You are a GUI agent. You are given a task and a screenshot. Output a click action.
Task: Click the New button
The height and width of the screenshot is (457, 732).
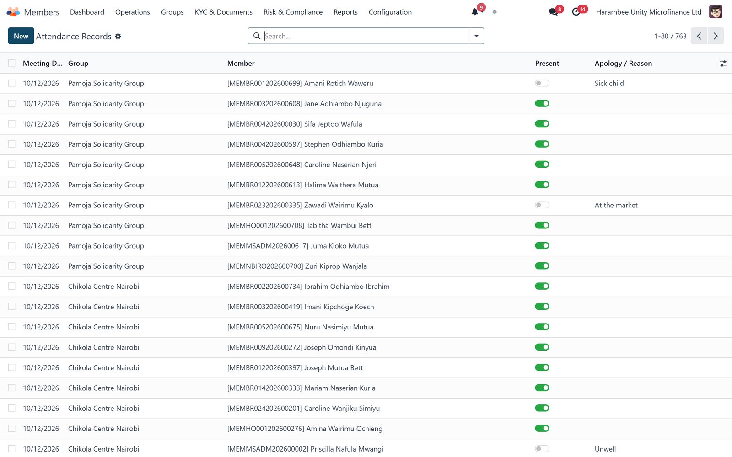pyautogui.click(x=21, y=36)
